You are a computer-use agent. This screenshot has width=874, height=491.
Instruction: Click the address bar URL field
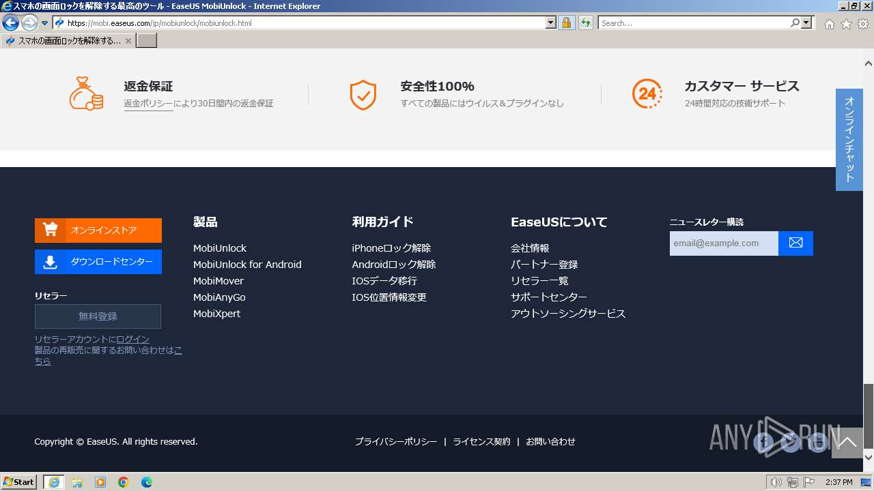(x=304, y=23)
